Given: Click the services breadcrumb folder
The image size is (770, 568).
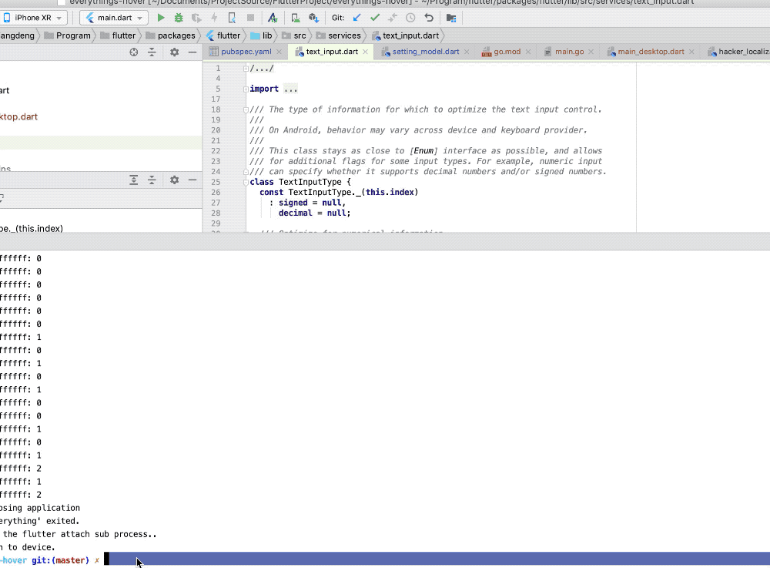Looking at the screenshot, I should pyautogui.click(x=338, y=35).
